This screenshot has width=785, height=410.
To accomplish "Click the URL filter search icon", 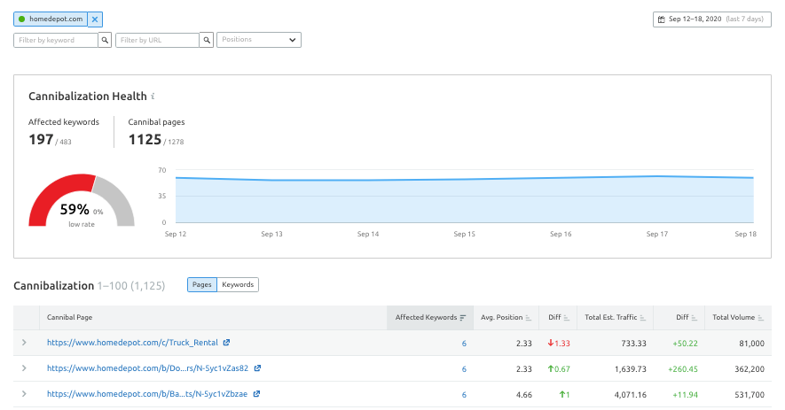I will 207,40.
